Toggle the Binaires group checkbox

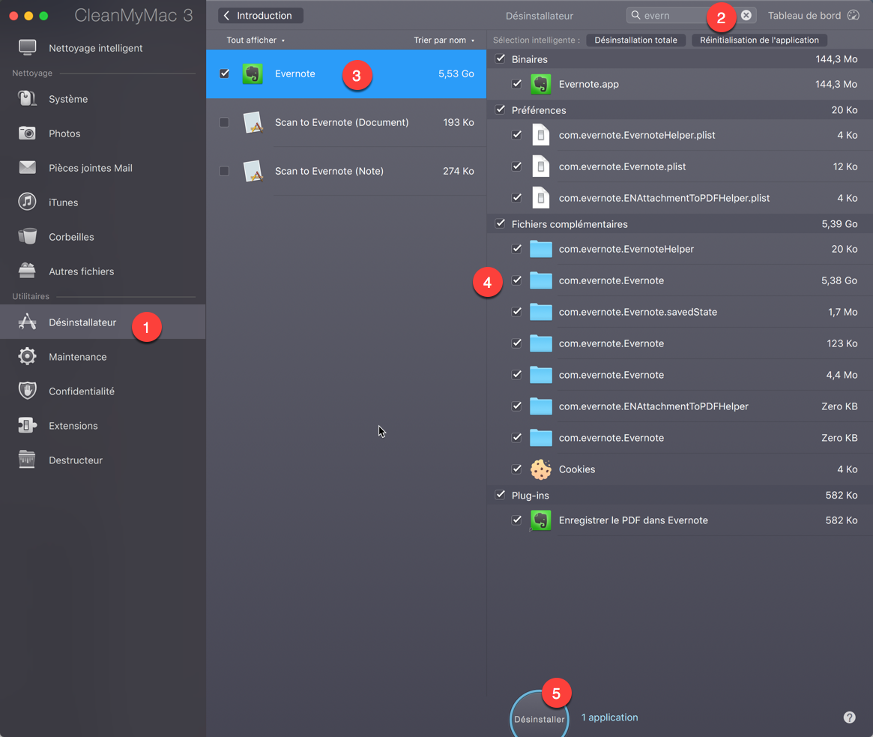[501, 58]
